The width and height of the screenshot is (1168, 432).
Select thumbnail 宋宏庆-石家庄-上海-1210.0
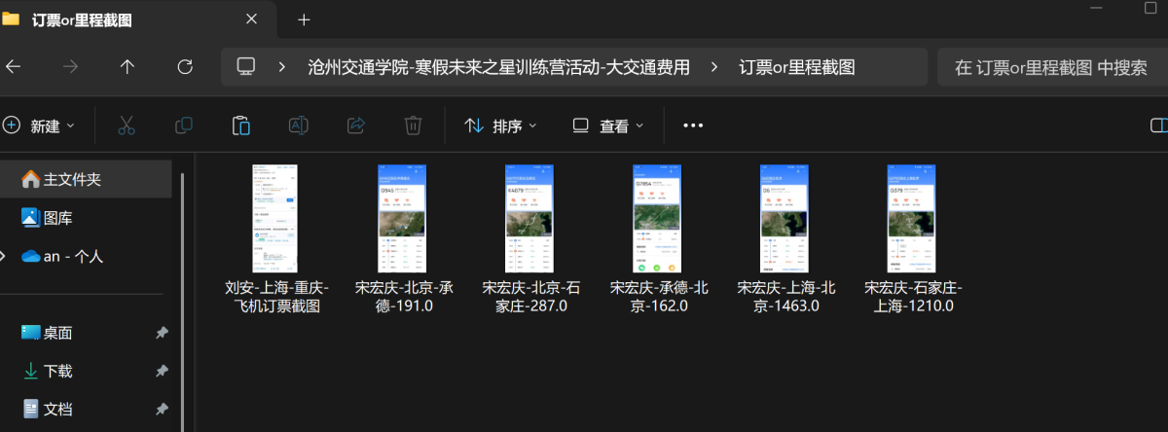[912, 219]
